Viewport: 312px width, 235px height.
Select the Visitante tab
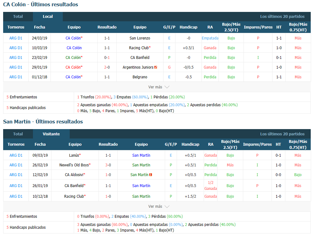[x=51, y=134]
